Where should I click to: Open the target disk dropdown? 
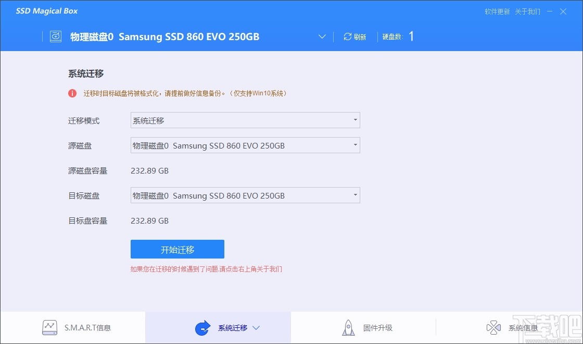click(245, 195)
